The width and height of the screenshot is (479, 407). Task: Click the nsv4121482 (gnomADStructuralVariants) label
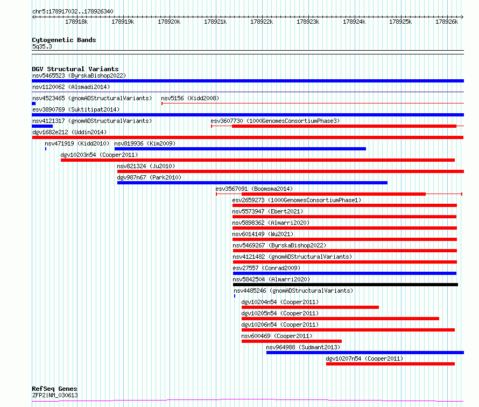click(x=292, y=257)
